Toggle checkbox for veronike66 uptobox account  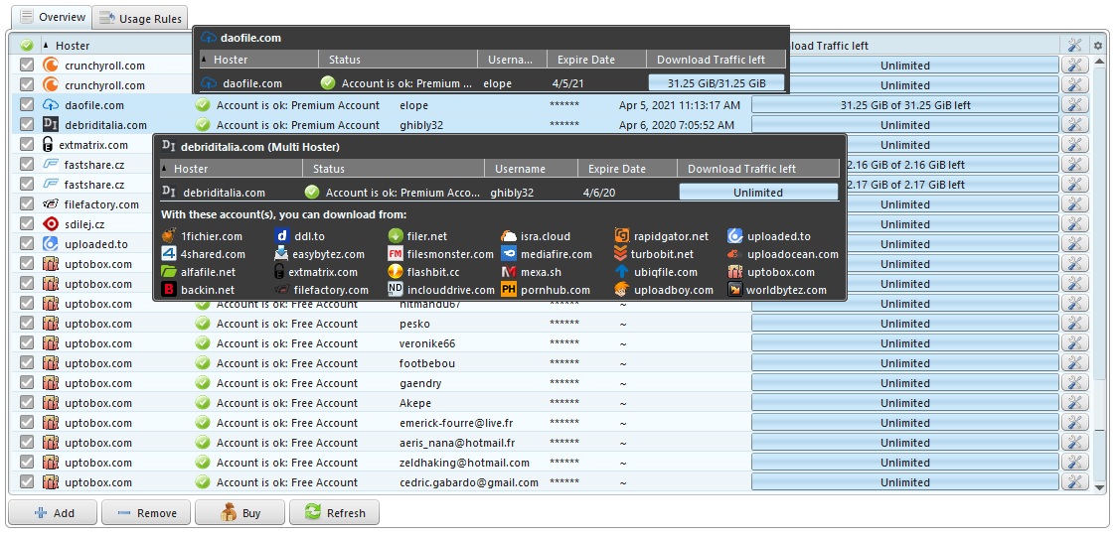pyautogui.click(x=27, y=343)
